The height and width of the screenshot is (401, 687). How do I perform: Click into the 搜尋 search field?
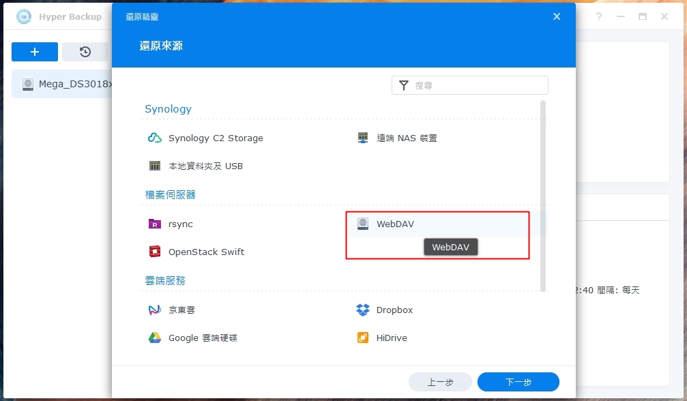pyautogui.click(x=469, y=85)
